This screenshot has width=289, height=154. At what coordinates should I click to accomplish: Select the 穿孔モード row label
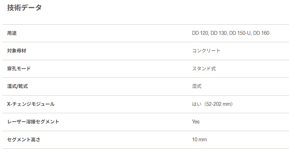coord(19,69)
